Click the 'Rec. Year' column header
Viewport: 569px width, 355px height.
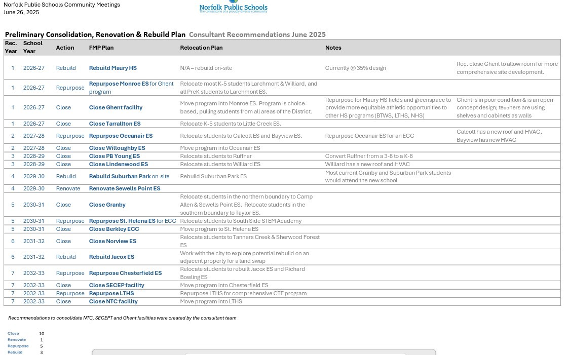[x=11, y=47]
